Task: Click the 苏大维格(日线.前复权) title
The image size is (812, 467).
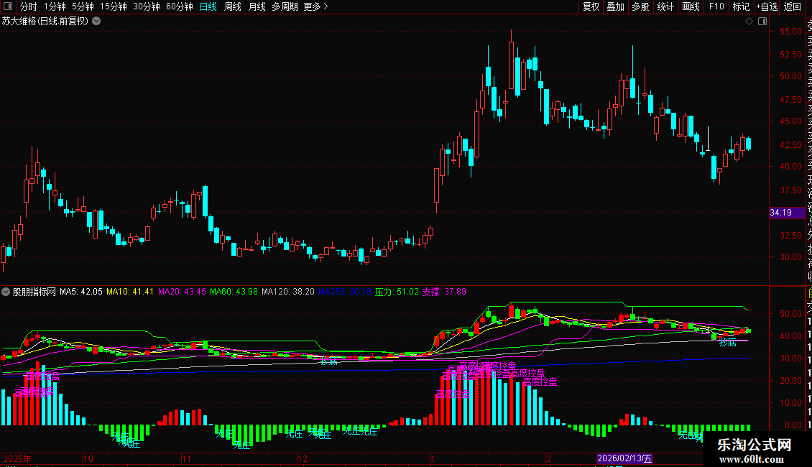Action: [45, 22]
